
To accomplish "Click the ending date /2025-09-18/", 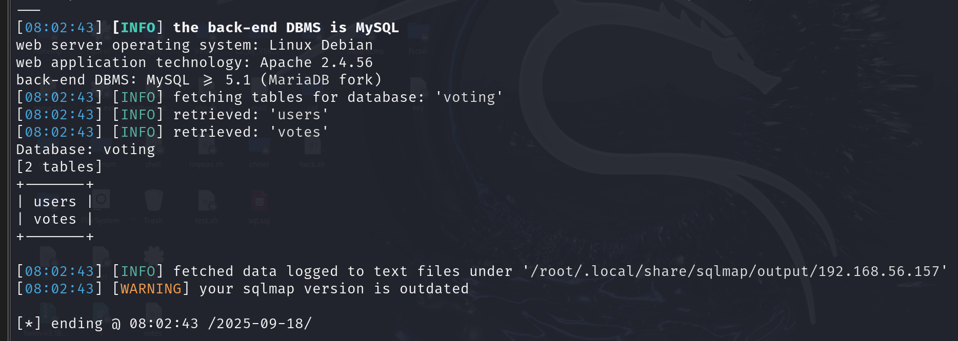I will [x=260, y=324].
